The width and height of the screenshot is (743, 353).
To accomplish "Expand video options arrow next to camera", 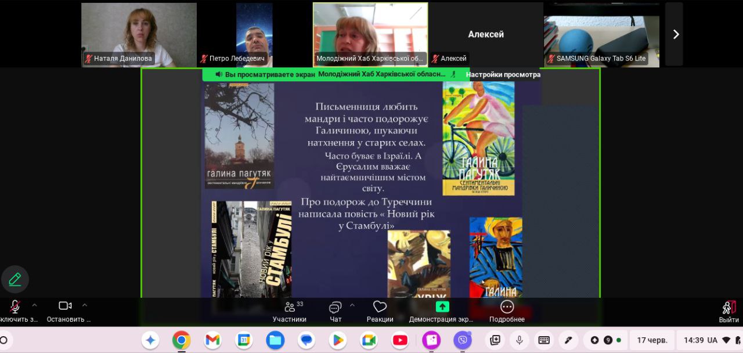I will point(84,305).
